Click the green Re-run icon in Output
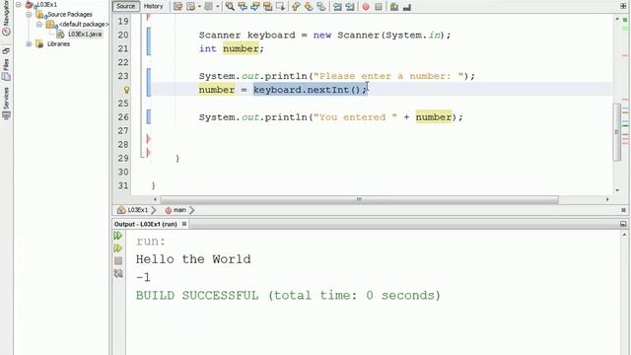Viewport: 631px width, 355px height. click(118, 235)
